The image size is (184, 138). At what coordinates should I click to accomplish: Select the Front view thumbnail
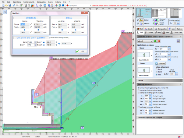(x=175, y=13)
